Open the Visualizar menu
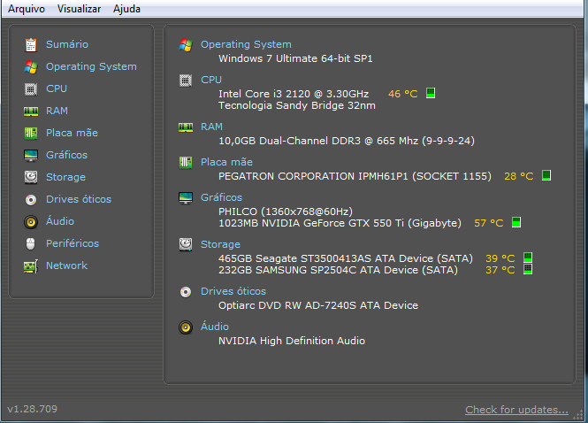 [79, 9]
